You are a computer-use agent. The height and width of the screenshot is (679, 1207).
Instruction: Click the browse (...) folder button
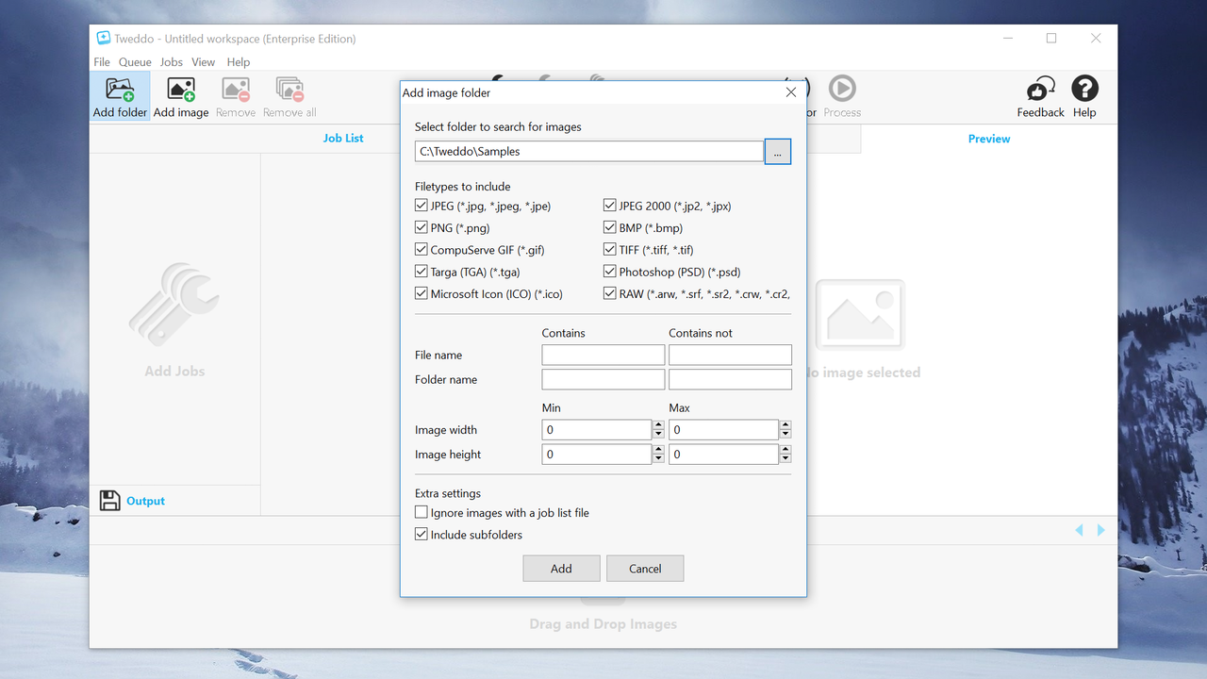click(x=778, y=151)
